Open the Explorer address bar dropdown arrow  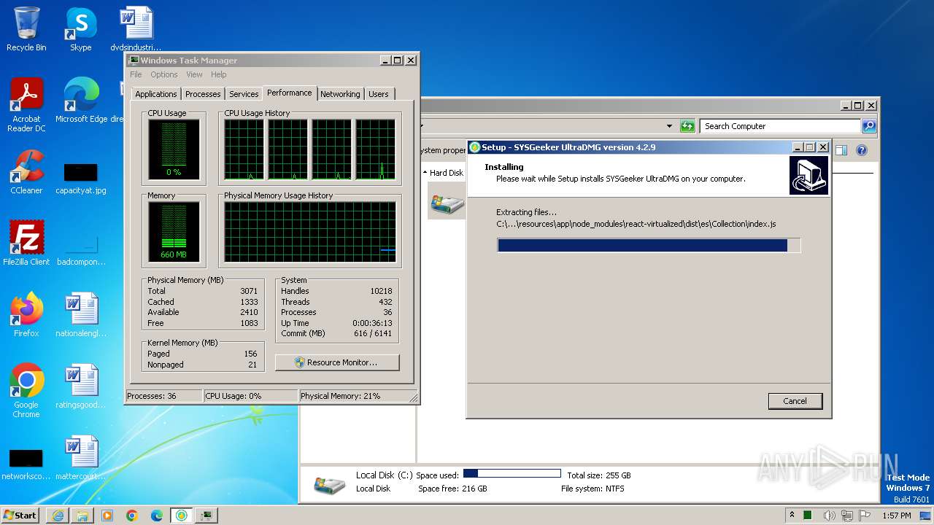(669, 126)
